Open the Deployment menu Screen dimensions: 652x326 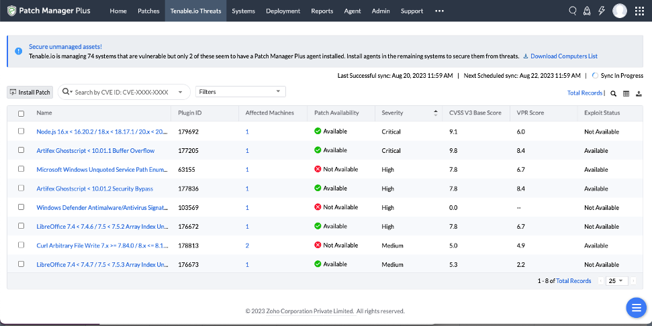coord(283,11)
